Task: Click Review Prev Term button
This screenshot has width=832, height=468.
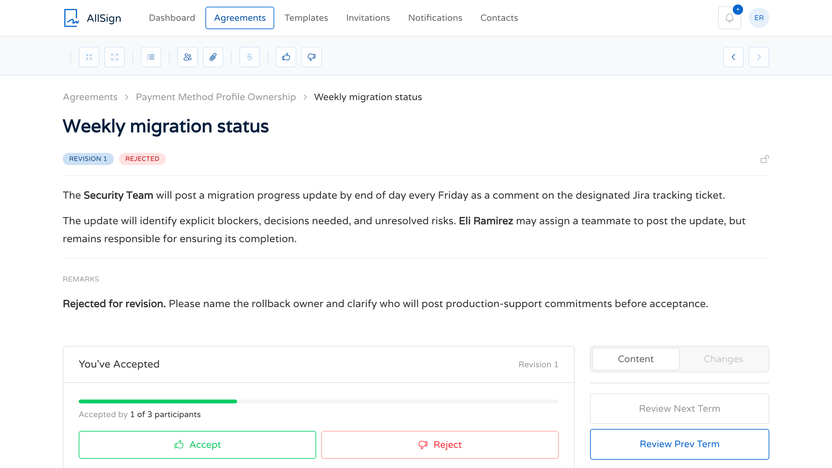Action: (679, 444)
